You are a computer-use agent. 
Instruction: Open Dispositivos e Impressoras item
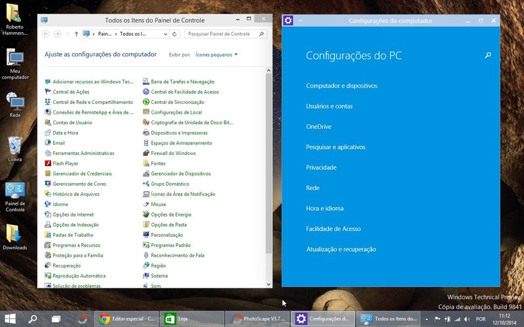(179, 133)
